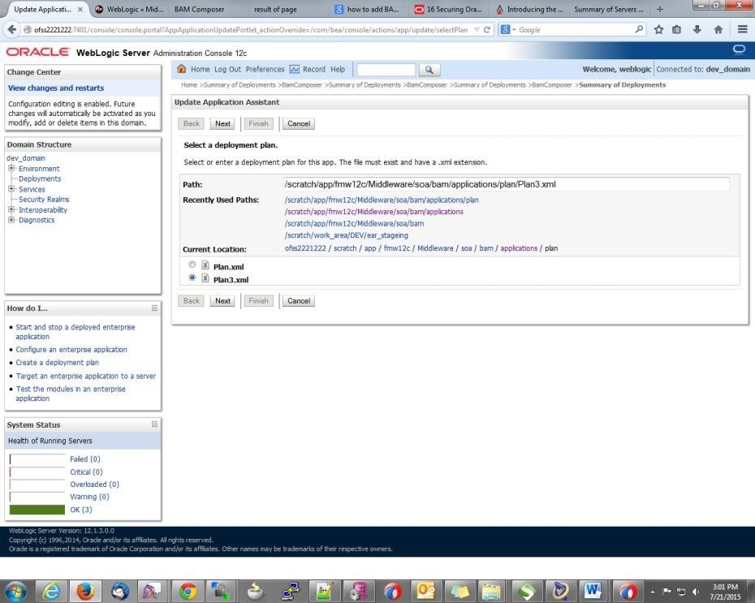755x603 pixels.
Task: Click the bottom Cancel button
Action: 299,301
